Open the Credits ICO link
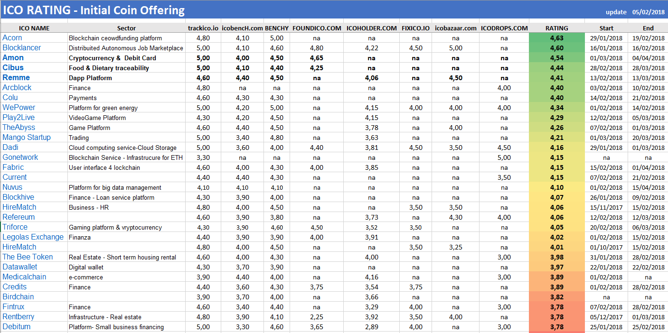Screen dimensions: 668x333 [x=15, y=287]
